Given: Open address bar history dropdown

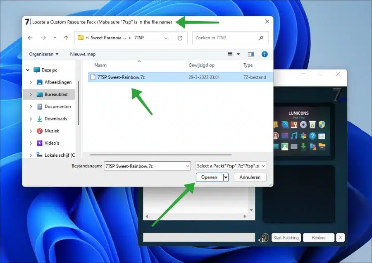Looking at the screenshot, I should pyautogui.click(x=166, y=38).
